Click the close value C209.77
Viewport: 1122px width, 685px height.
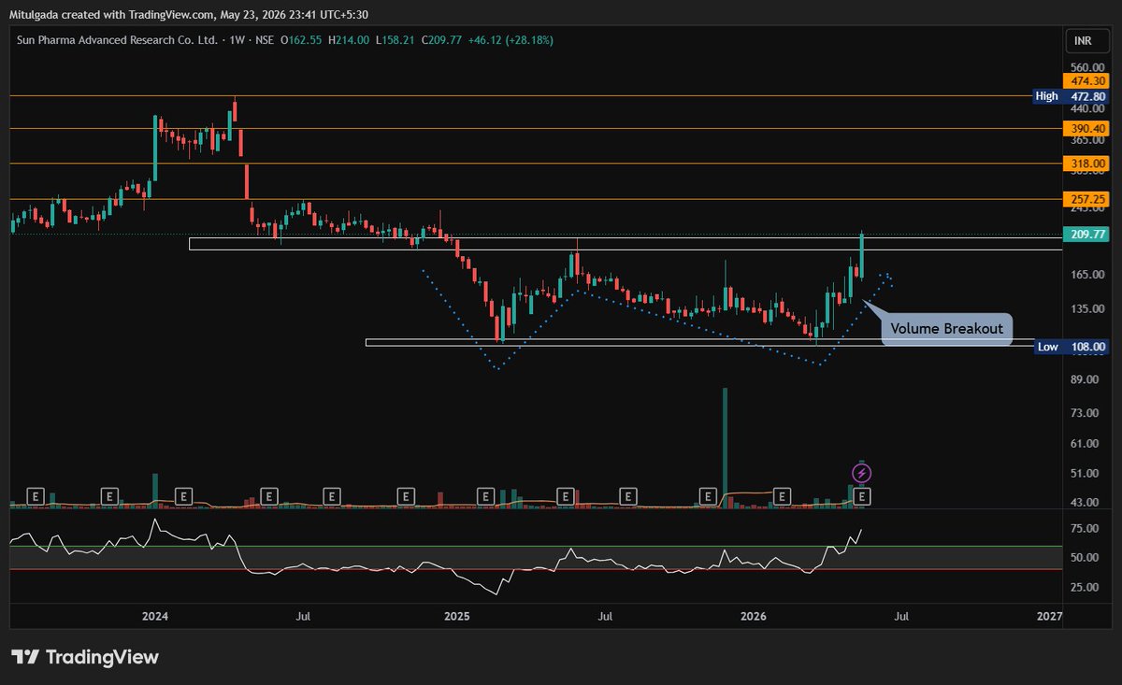(443, 40)
